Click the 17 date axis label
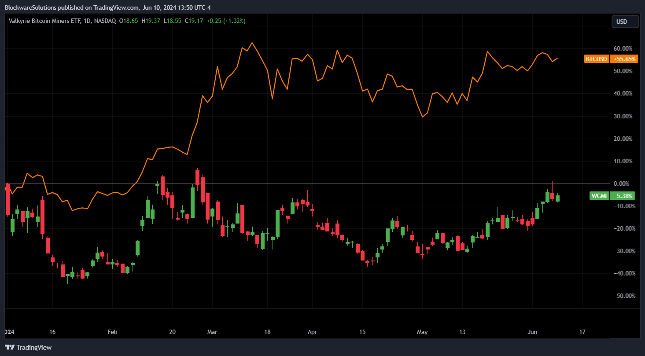The image size is (645, 356). [x=582, y=332]
